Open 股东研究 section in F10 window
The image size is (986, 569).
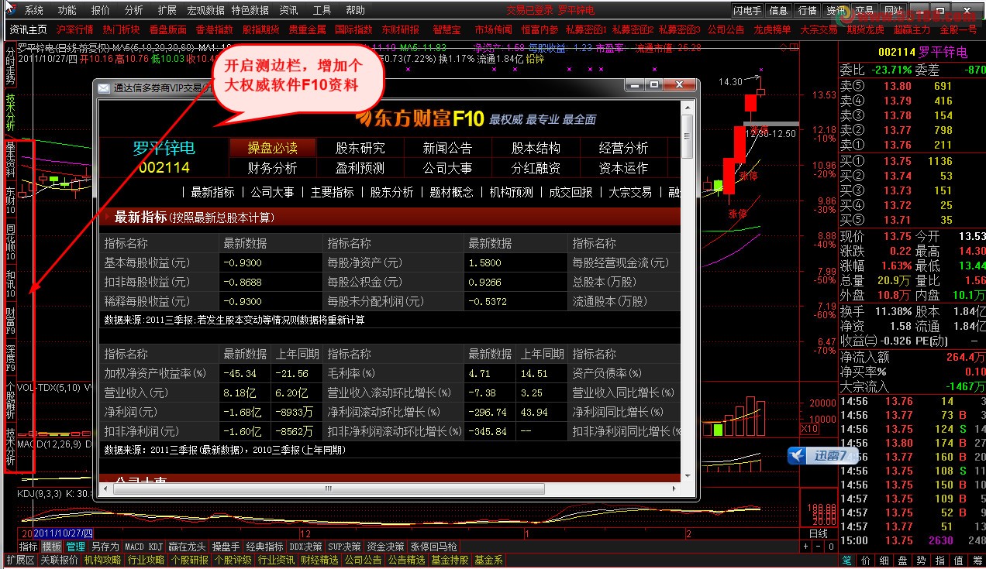(360, 148)
